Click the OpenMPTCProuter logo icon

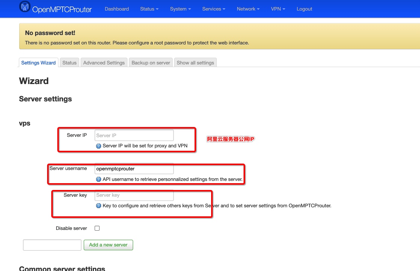[25, 7]
